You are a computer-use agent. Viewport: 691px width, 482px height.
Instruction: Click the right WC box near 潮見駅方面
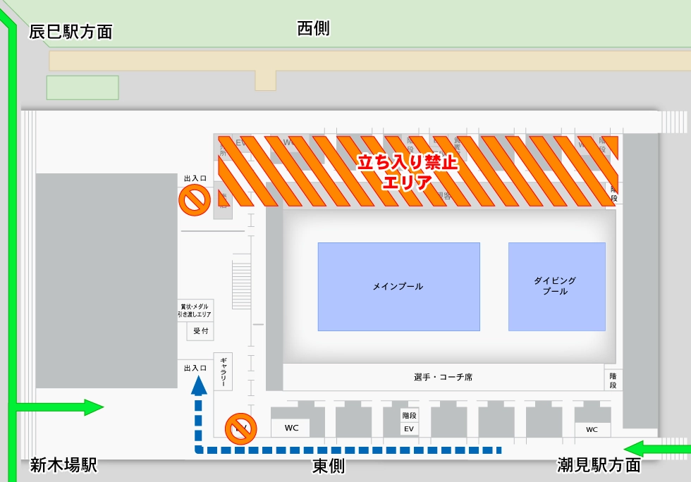pyautogui.click(x=592, y=429)
